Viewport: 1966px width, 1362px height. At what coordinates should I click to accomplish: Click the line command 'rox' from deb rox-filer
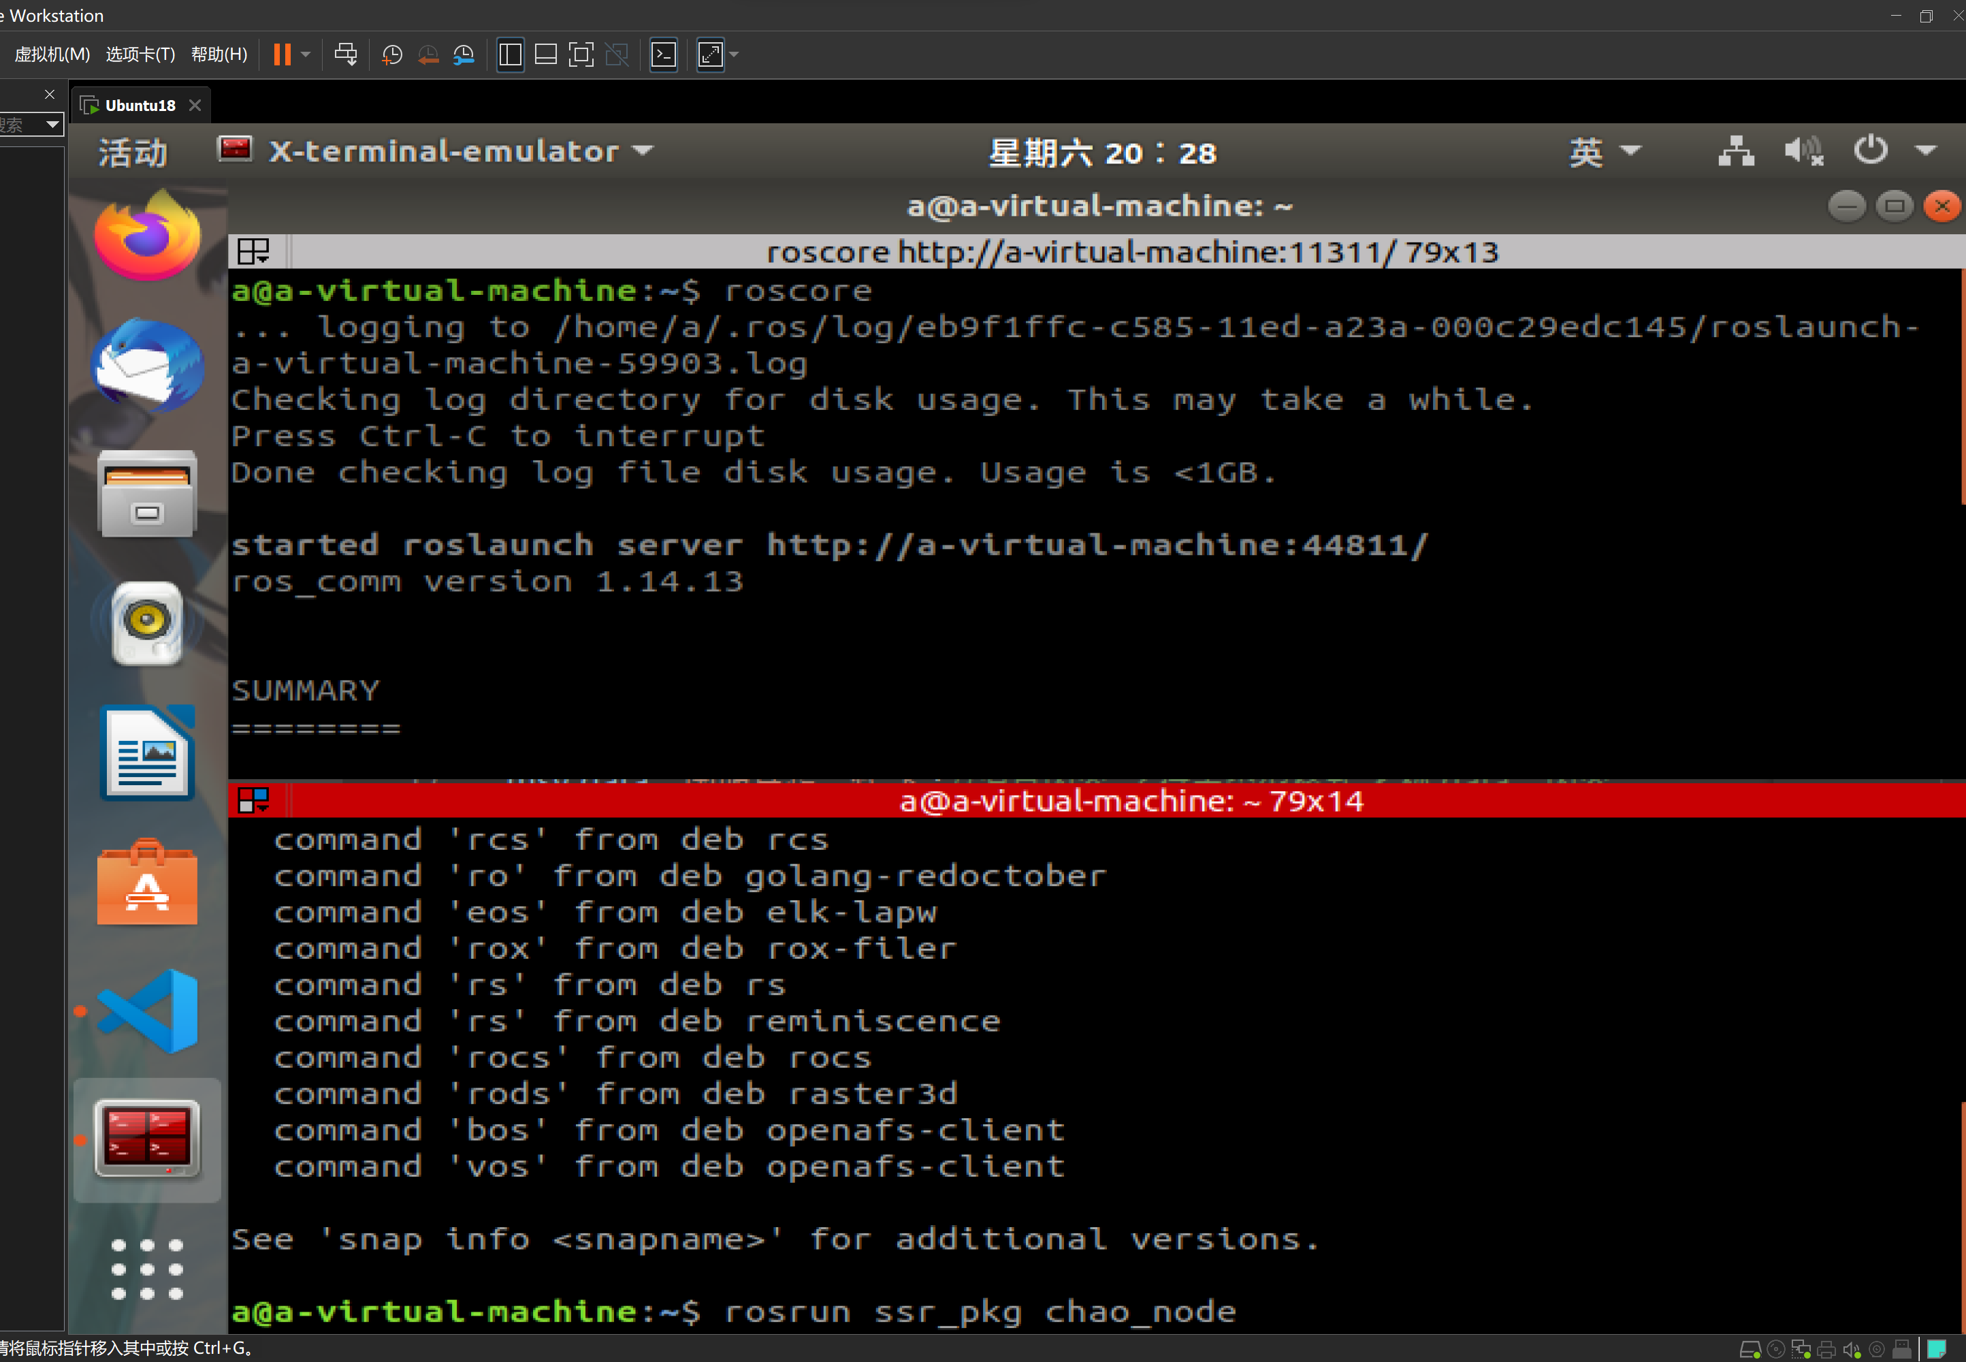click(615, 948)
